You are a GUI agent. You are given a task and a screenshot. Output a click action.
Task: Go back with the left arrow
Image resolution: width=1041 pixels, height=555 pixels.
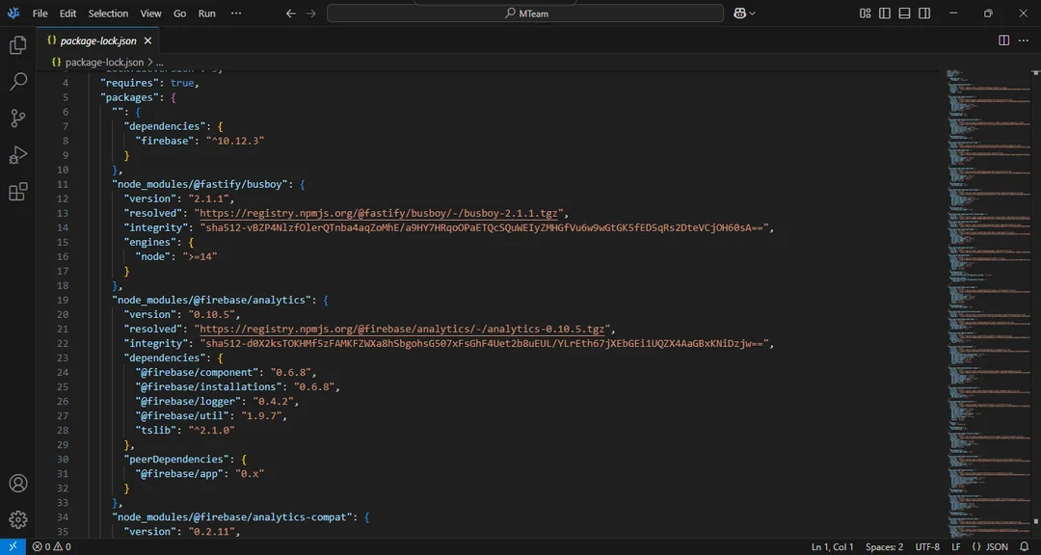[290, 13]
